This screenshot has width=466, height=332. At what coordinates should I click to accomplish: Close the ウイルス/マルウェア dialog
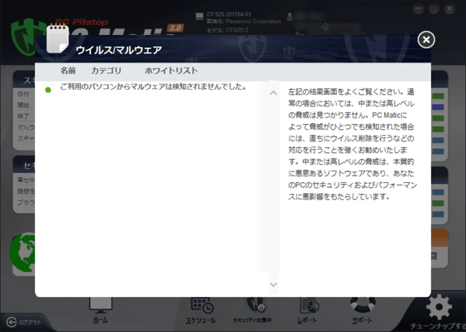pyautogui.click(x=426, y=40)
